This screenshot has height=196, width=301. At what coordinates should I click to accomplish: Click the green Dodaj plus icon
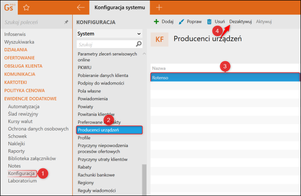click(x=156, y=21)
